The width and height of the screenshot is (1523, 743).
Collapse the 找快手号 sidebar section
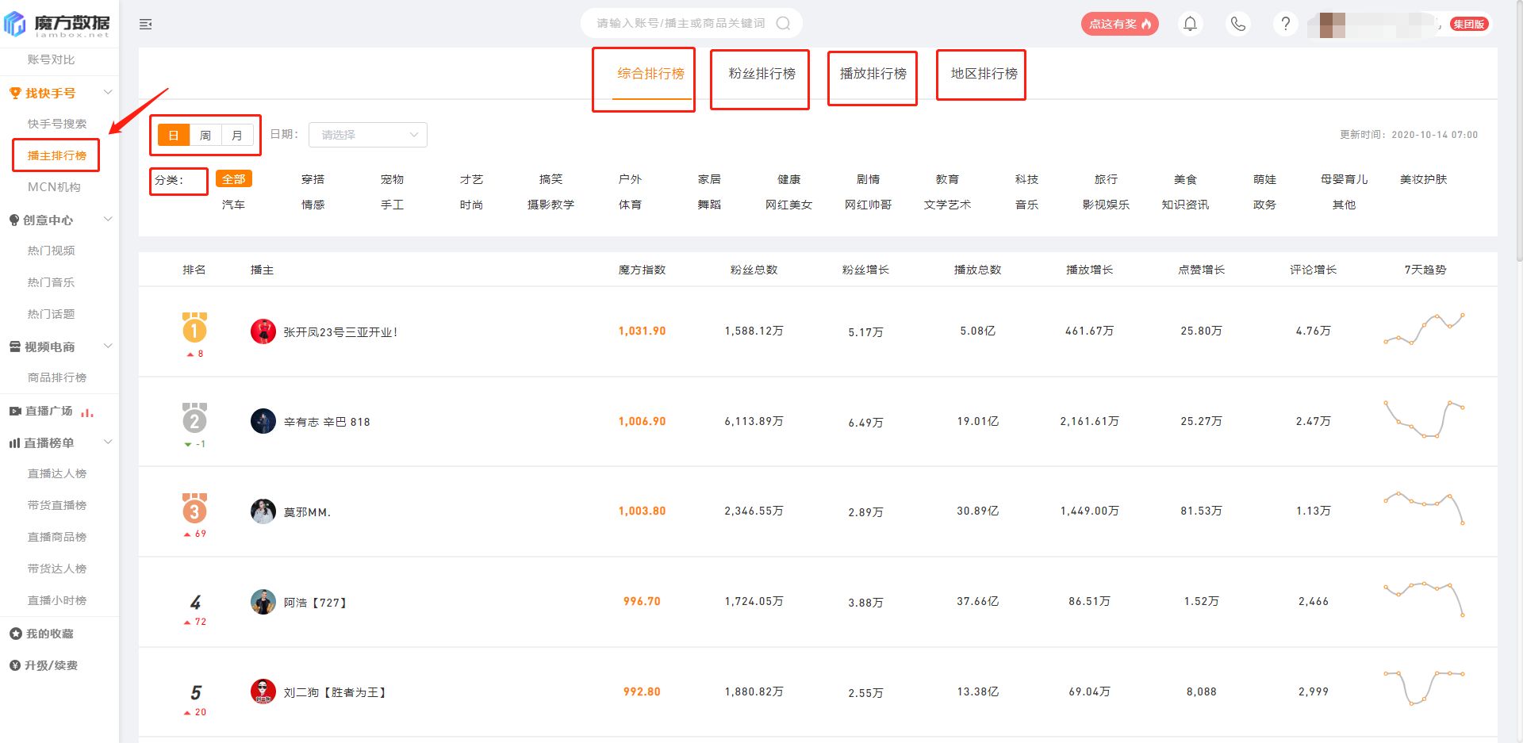(108, 93)
